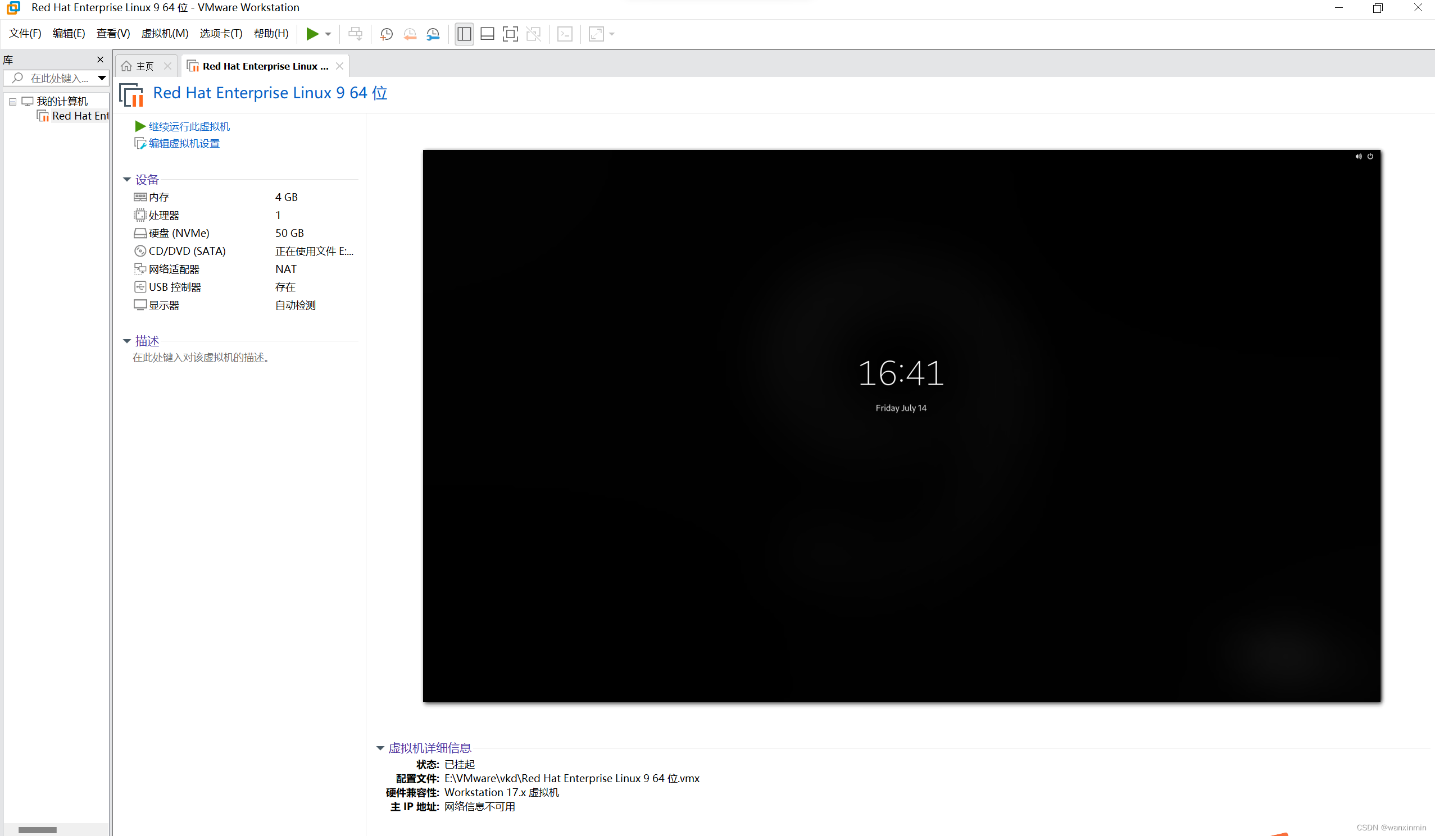Click the 显示器 display device row
1435x836 pixels.
[x=245, y=305]
